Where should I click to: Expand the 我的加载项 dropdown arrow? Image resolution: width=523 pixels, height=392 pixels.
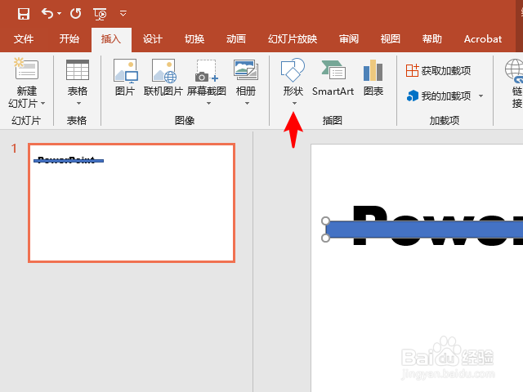481,96
